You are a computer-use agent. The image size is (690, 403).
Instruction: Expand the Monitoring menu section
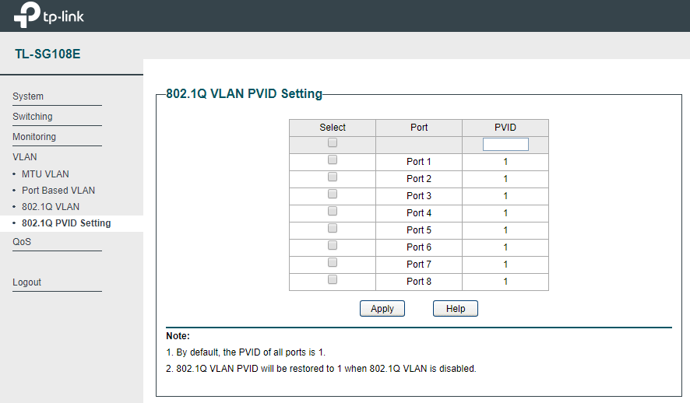tap(34, 137)
